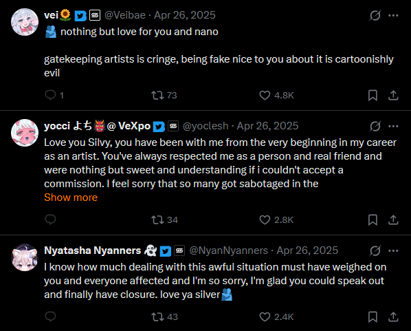Open replies on Veibae's post

tap(50, 95)
